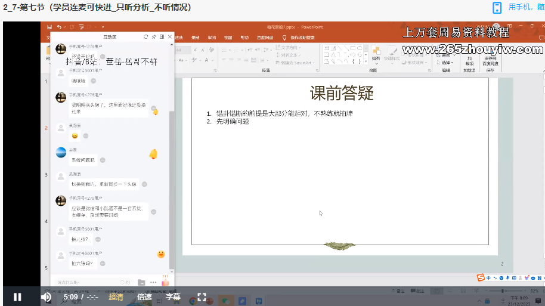Open the three-dot more menu in chat bar

[x=153, y=282]
